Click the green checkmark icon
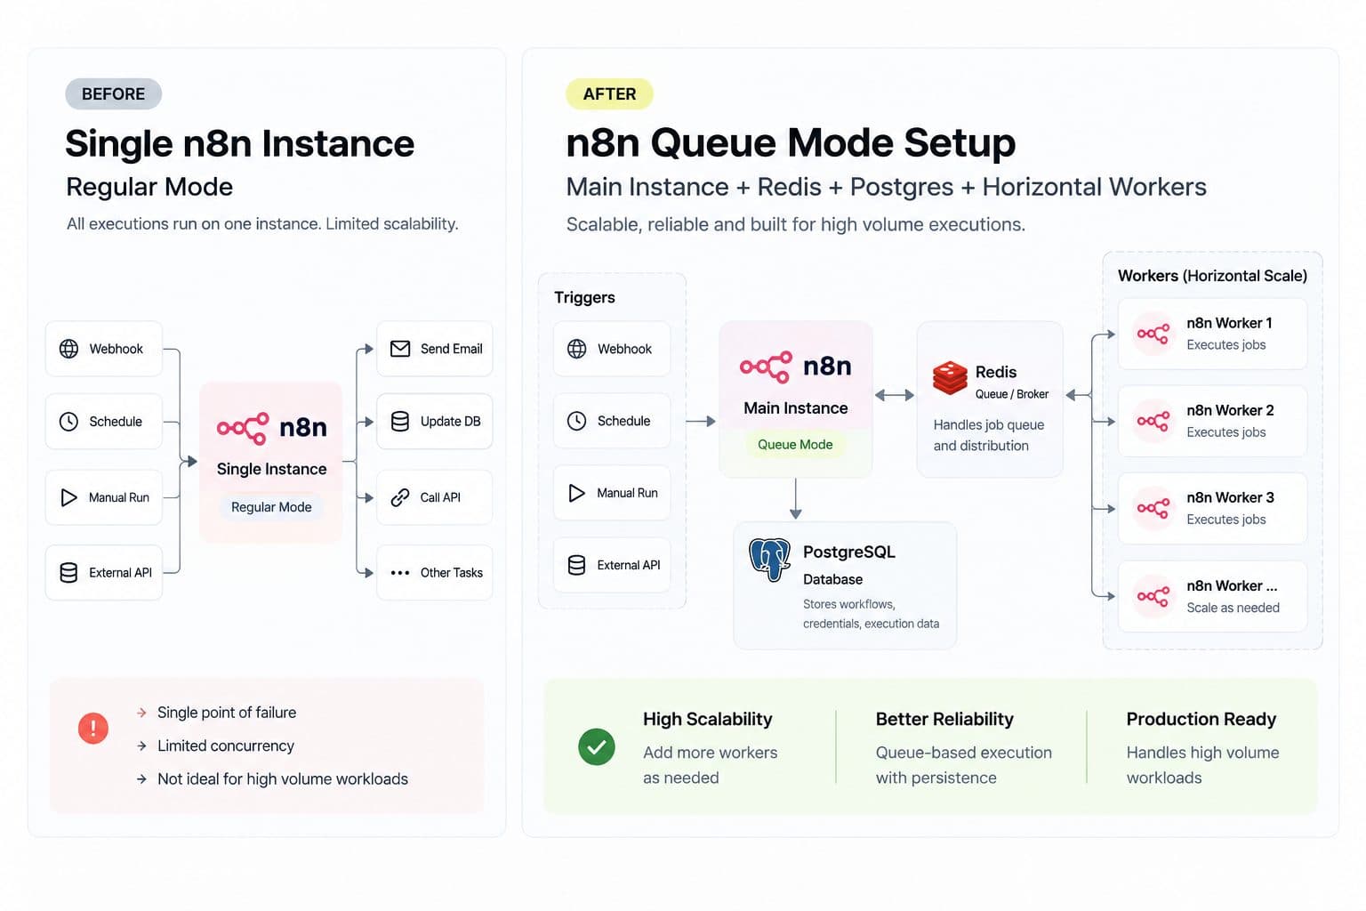This screenshot has width=1366, height=911. (x=597, y=746)
